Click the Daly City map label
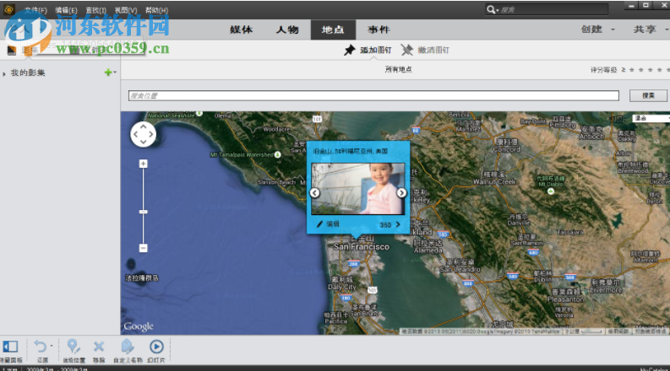The image size is (670, 371). tap(342, 287)
